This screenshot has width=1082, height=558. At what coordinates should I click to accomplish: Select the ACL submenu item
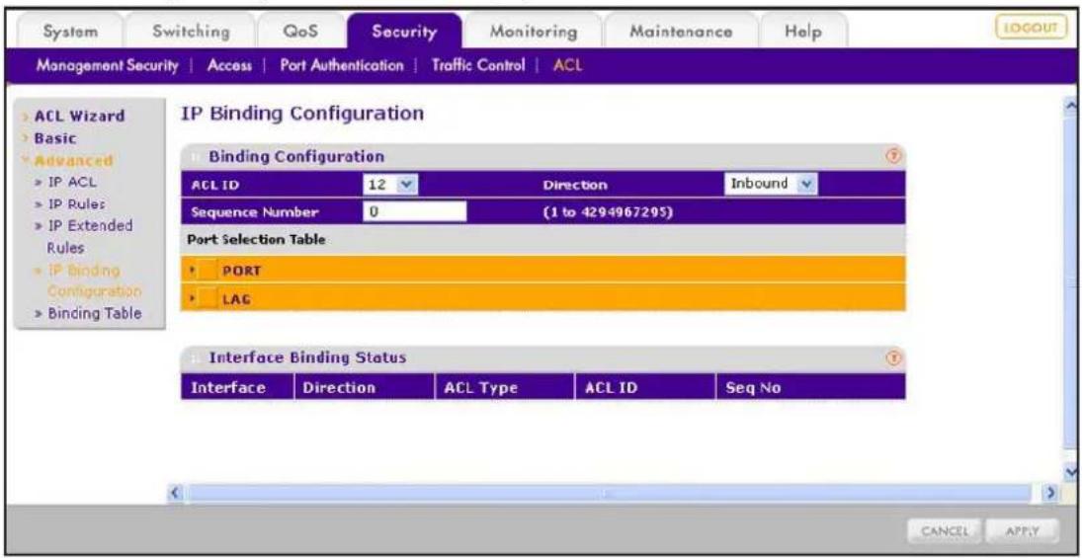[x=568, y=66]
